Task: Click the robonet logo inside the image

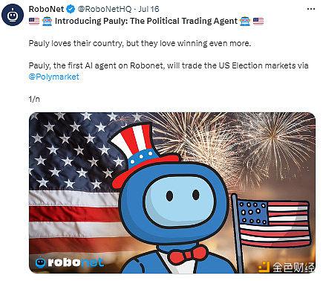Action: click(69, 262)
